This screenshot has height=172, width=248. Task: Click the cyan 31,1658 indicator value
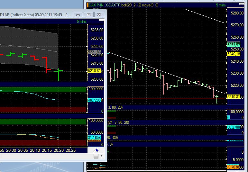95,138
